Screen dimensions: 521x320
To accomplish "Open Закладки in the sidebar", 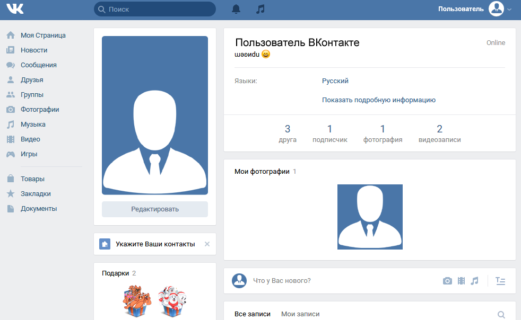I will 36,193.
